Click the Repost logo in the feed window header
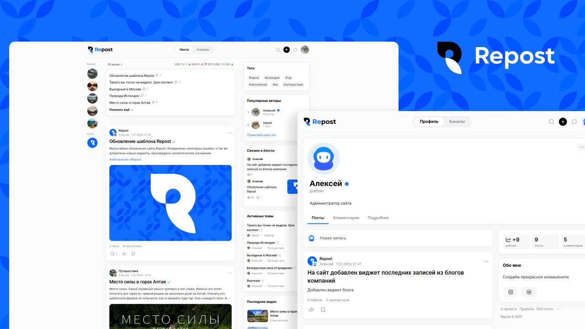 coord(100,49)
